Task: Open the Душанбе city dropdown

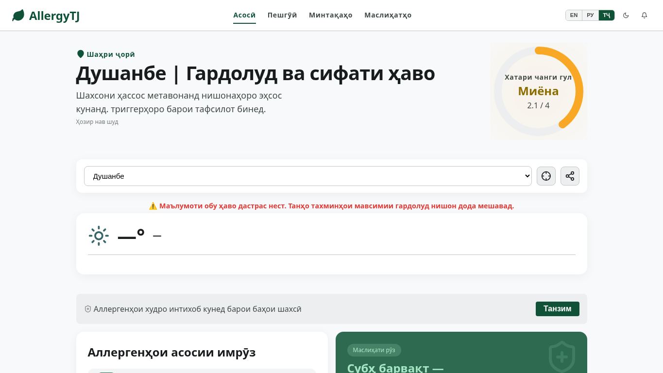Action: click(x=308, y=176)
